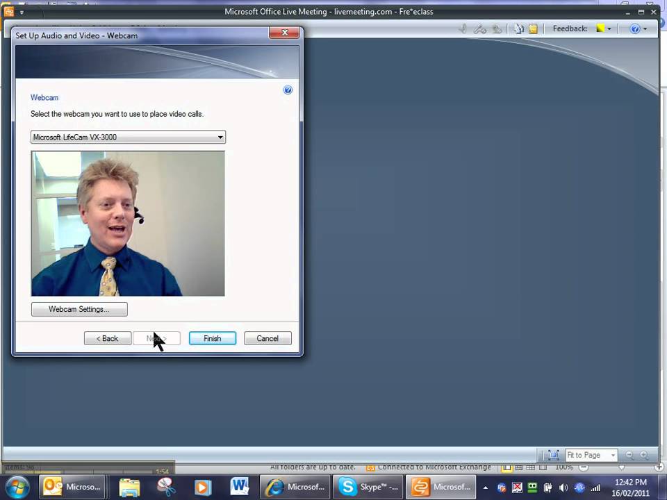Click the volume speaker tray icon
This screenshot has height=500, width=667.
563,487
